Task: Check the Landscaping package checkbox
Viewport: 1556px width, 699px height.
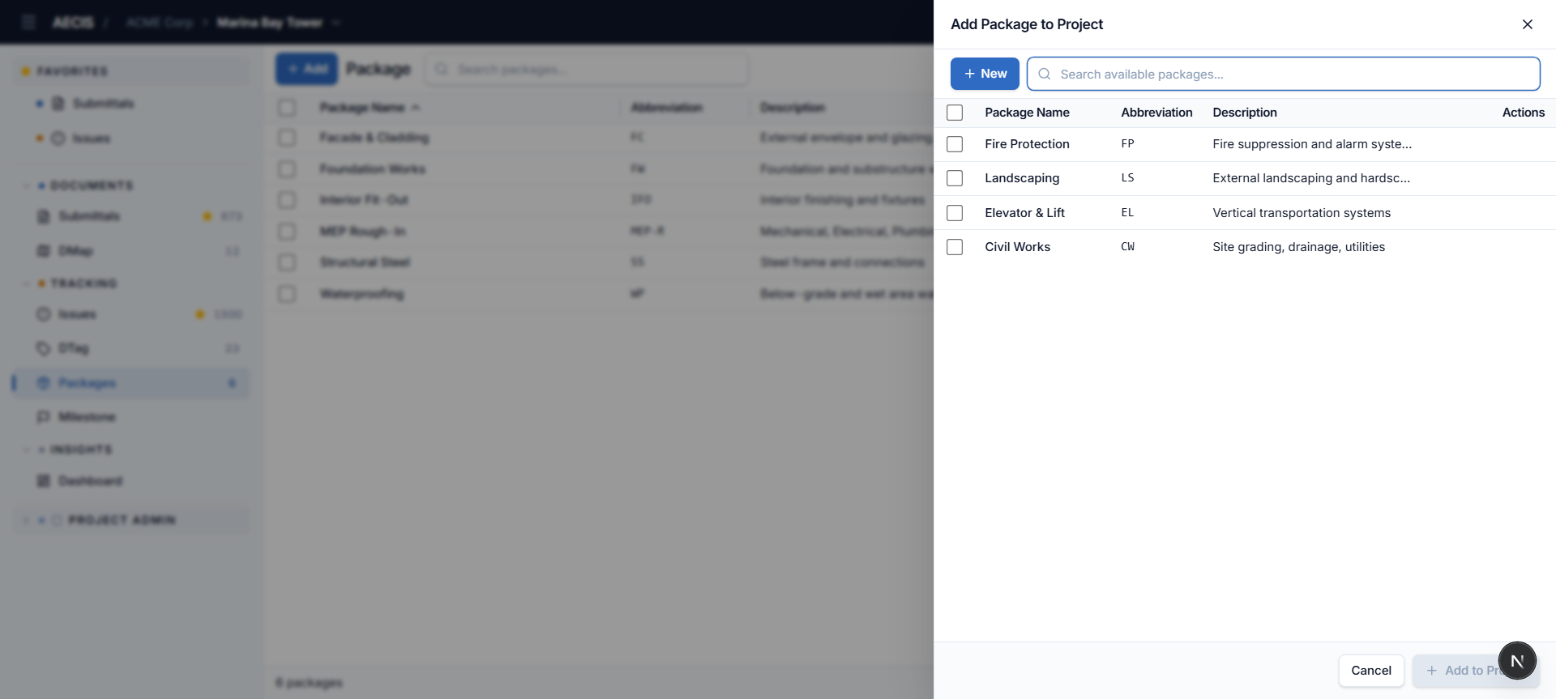Action: click(955, 178)
